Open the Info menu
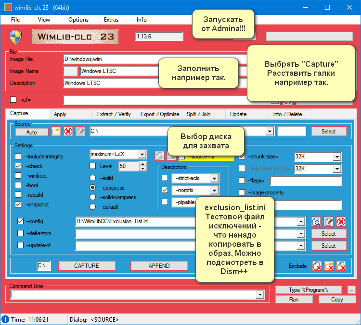Screen dimensions: 361x325 142,20
